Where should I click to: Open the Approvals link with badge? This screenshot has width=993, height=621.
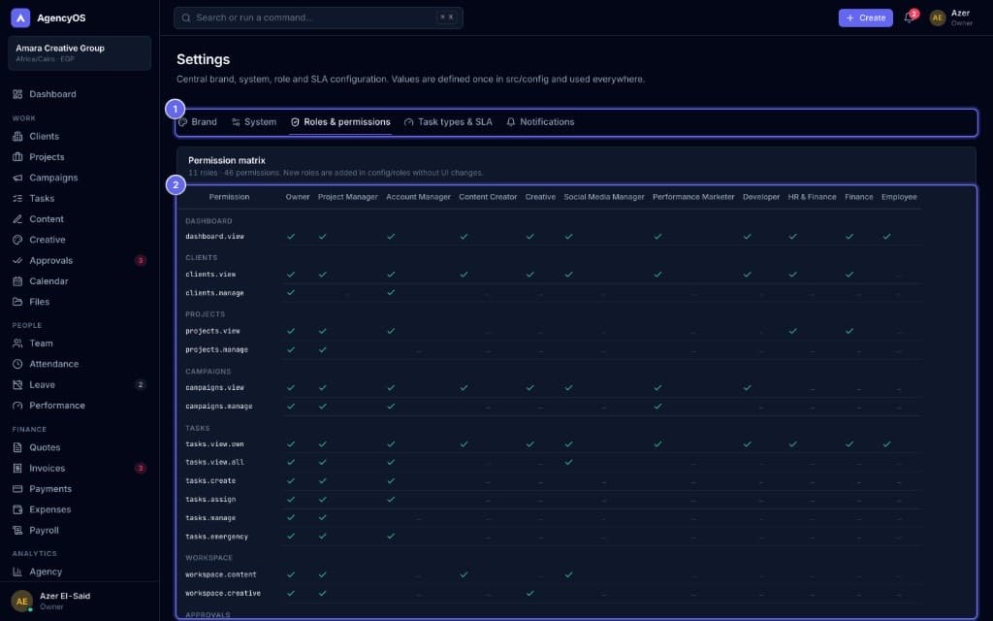click(x=80, y=260)
